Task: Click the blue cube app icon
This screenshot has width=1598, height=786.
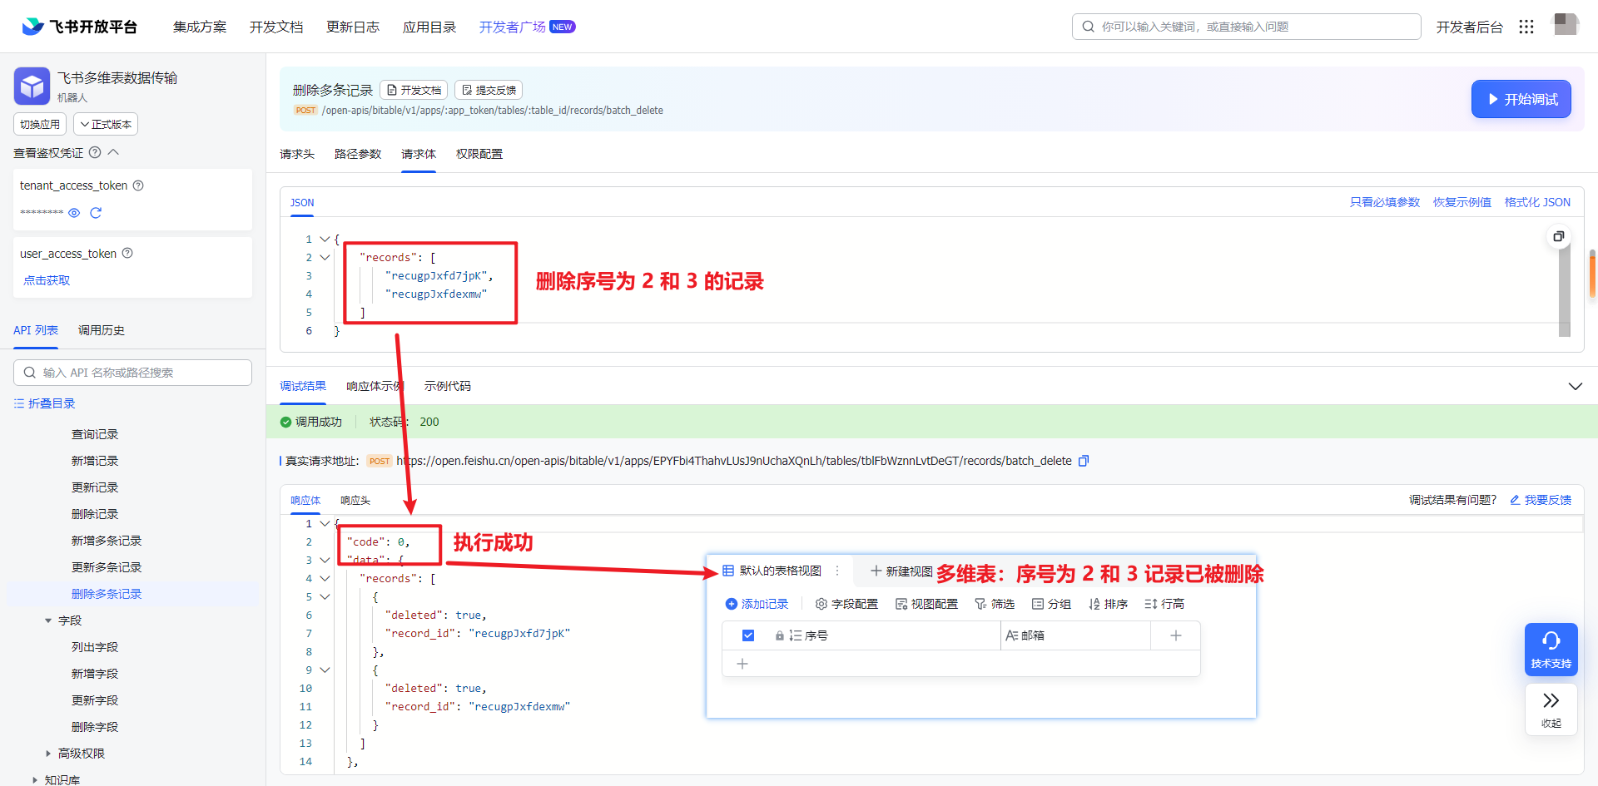Action: [x=32, y=86]
